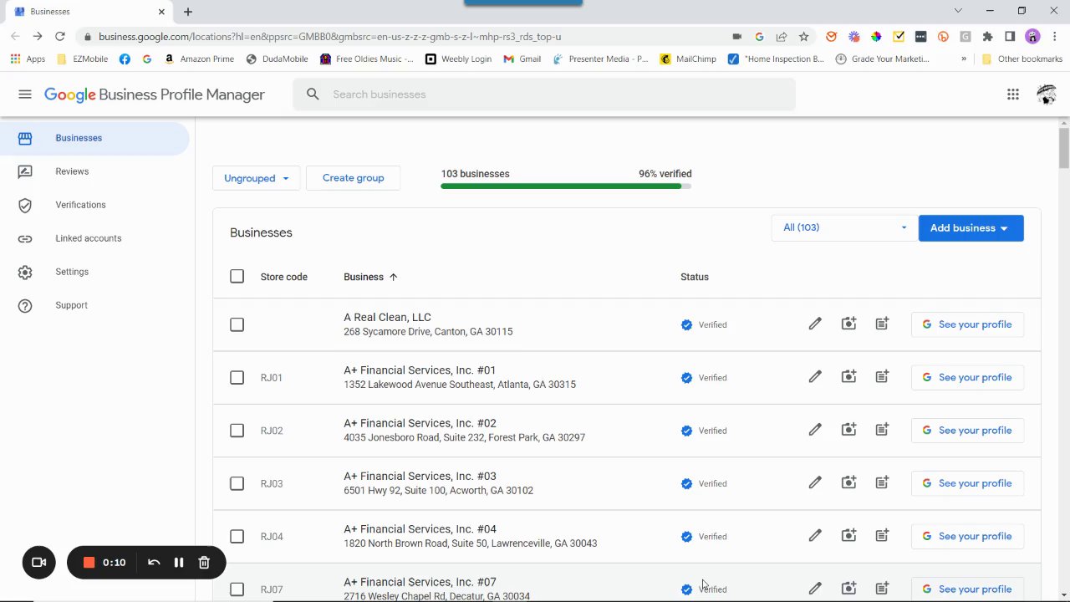Screen dimensions: 1070x602
Task: Check the select-all businesses checkbox
Action: 237,277
